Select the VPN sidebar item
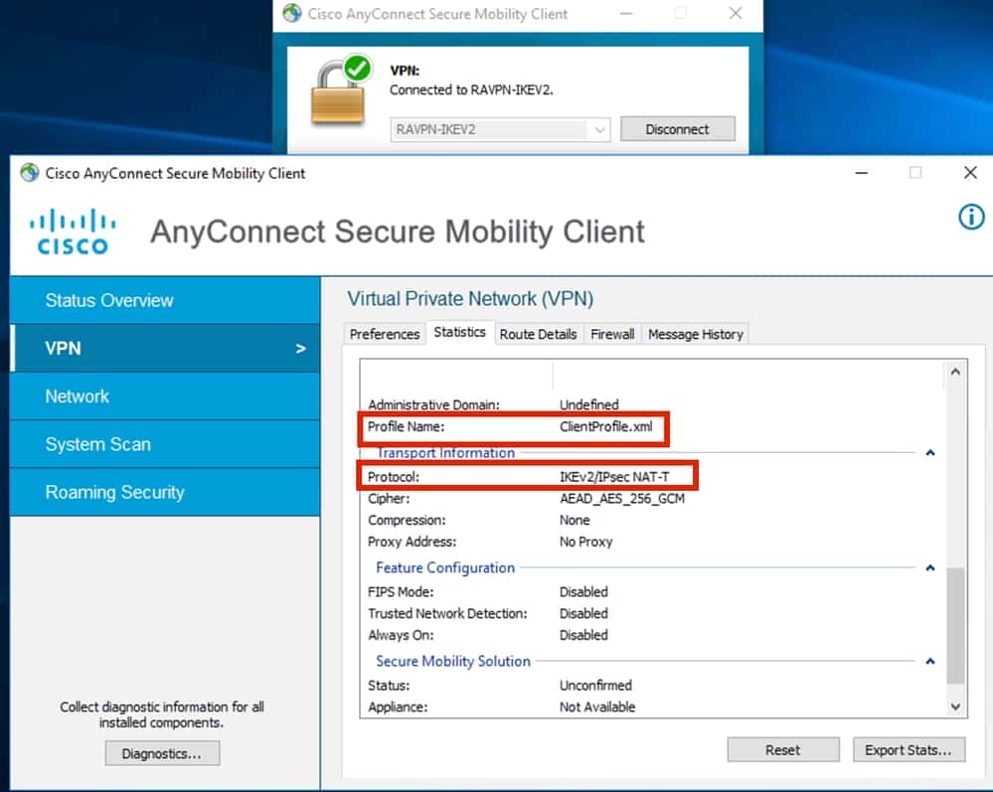 click(165, 348)
